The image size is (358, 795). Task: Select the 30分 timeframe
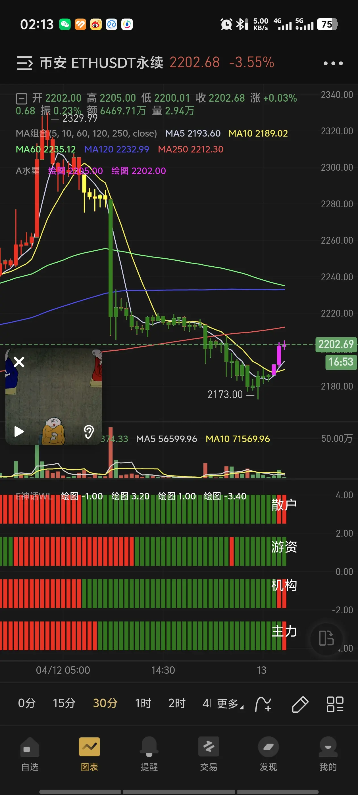pos(105,703)
